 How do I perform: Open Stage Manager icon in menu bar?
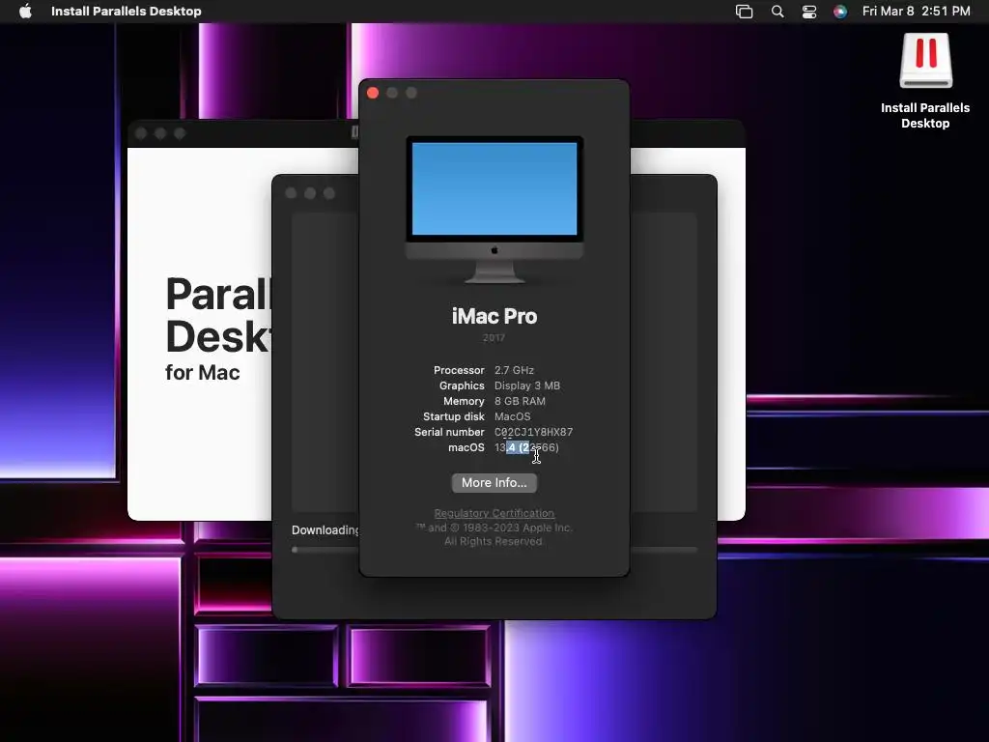[745, 12]
